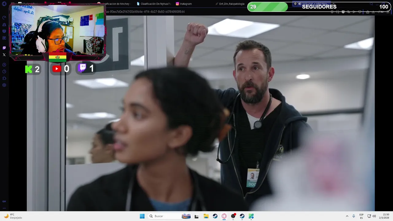Select the HBO Max tab playing audio
The height and width of the screenshot is (221, 393).
point(312,4)
